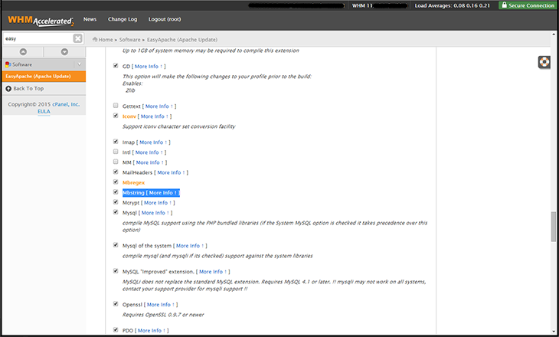This screenshot has width=559, height=337.
Task: Open Software breadcrumb link
Action: (x=129, y=40)
